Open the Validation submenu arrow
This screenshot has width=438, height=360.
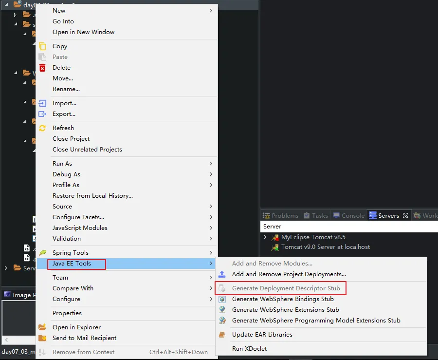[211, 238]
